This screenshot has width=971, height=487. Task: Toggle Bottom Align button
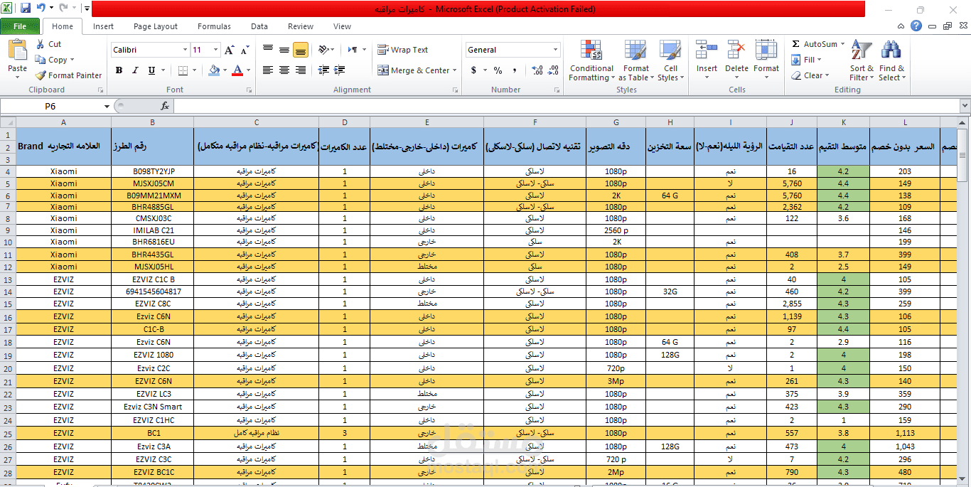coord(301,50)
